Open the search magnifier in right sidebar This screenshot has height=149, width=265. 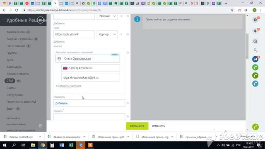(255, 50)
